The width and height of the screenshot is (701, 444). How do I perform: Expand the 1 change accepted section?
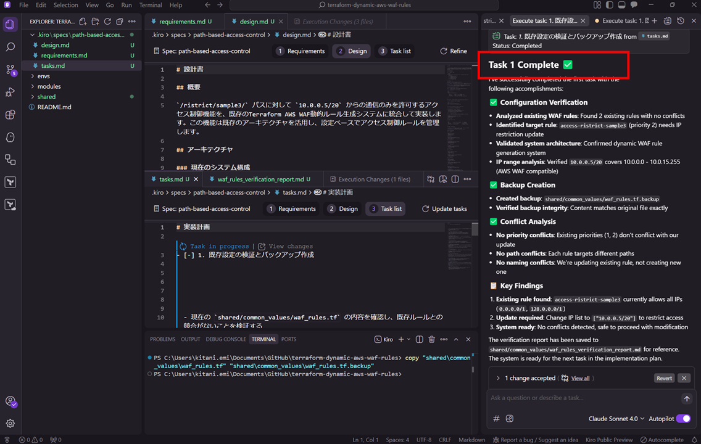(x=498, y=378)
